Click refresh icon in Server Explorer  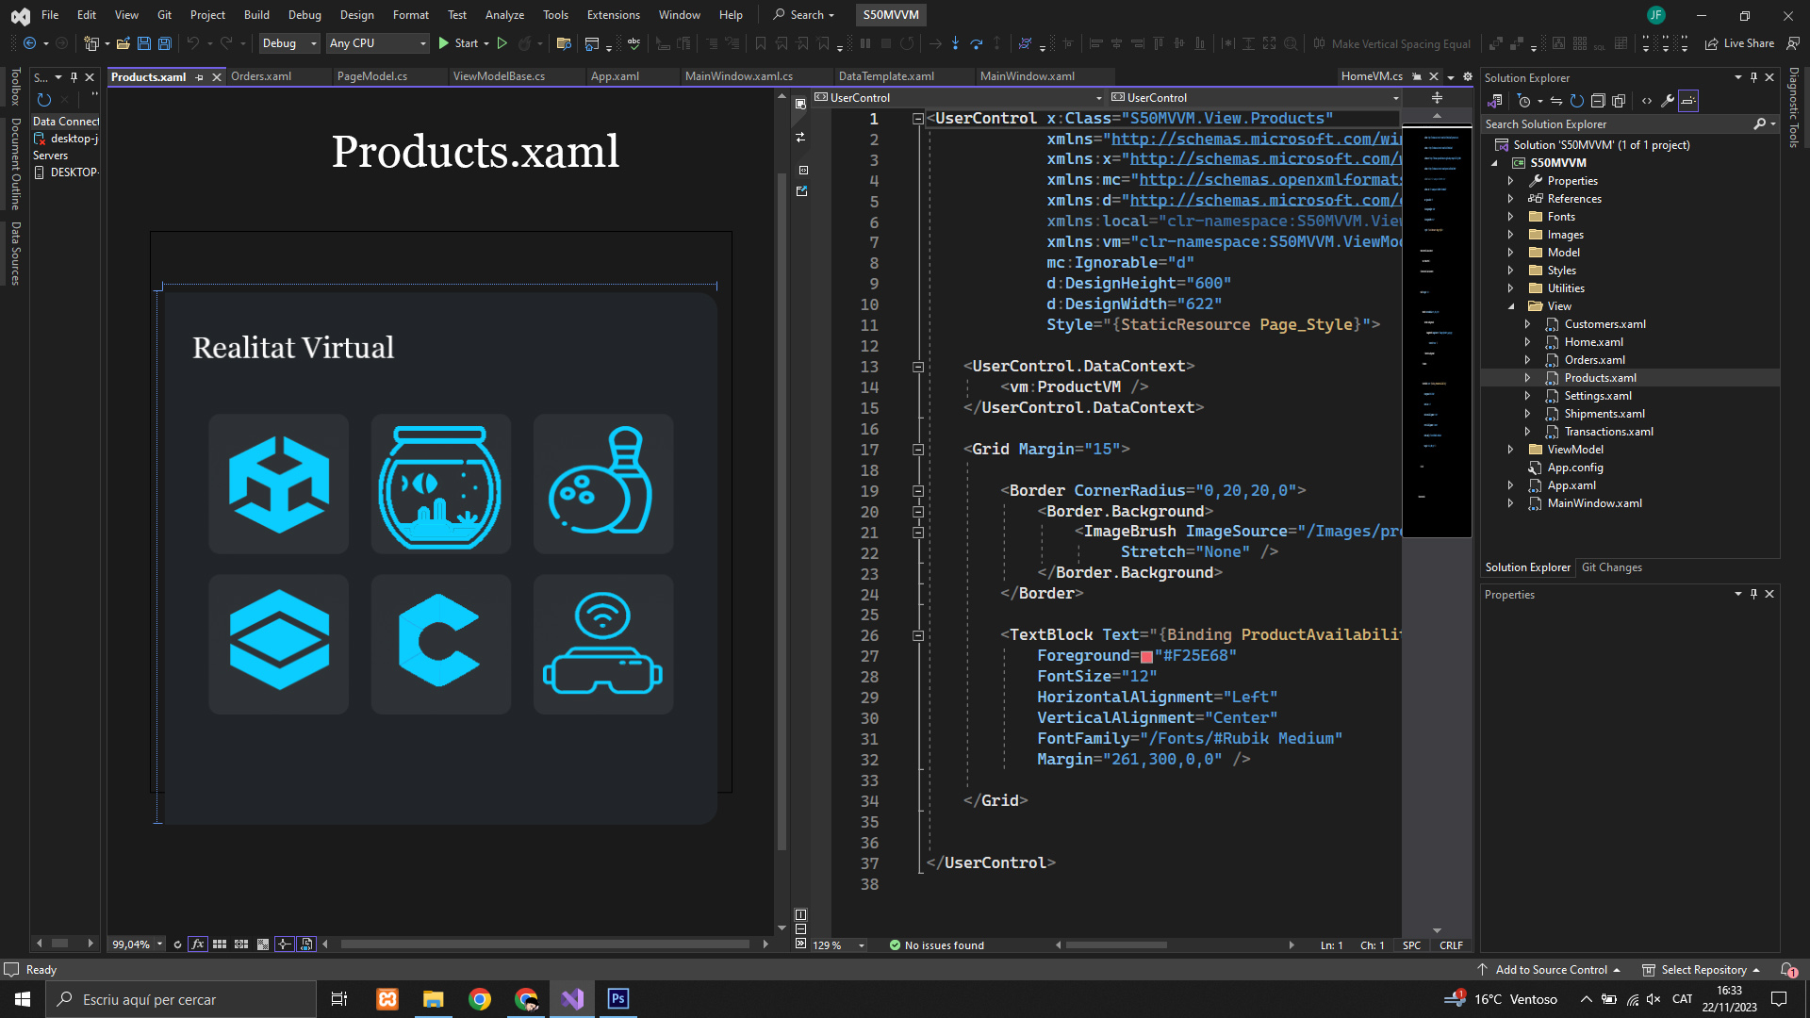43,100
